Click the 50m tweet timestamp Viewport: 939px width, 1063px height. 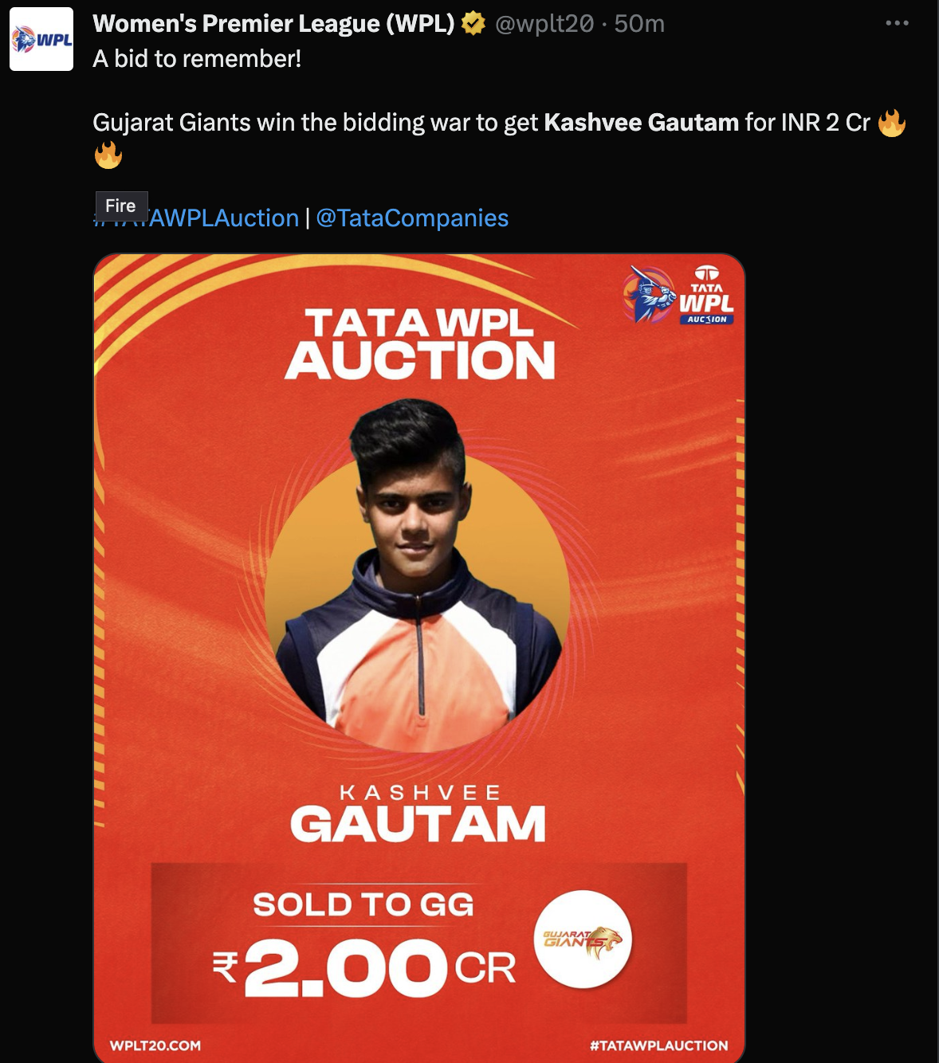[639, 24]
